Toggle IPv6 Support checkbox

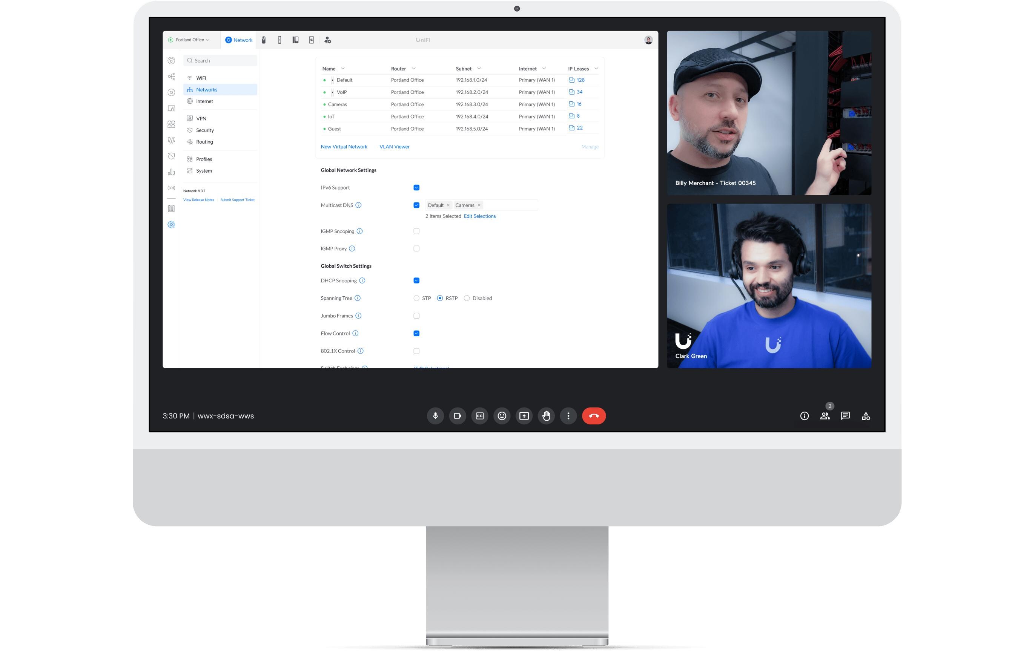[416, 187]
